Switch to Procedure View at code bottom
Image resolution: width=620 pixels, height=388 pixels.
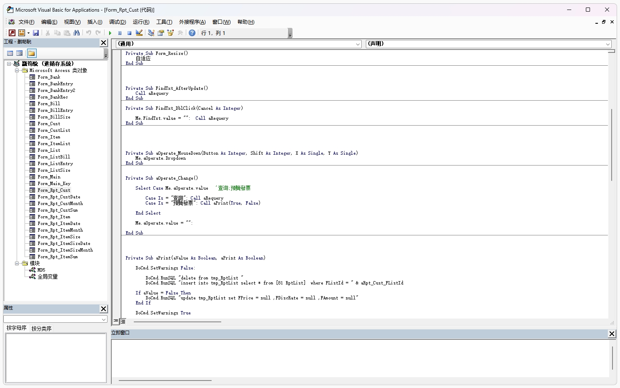pos(116,321)
